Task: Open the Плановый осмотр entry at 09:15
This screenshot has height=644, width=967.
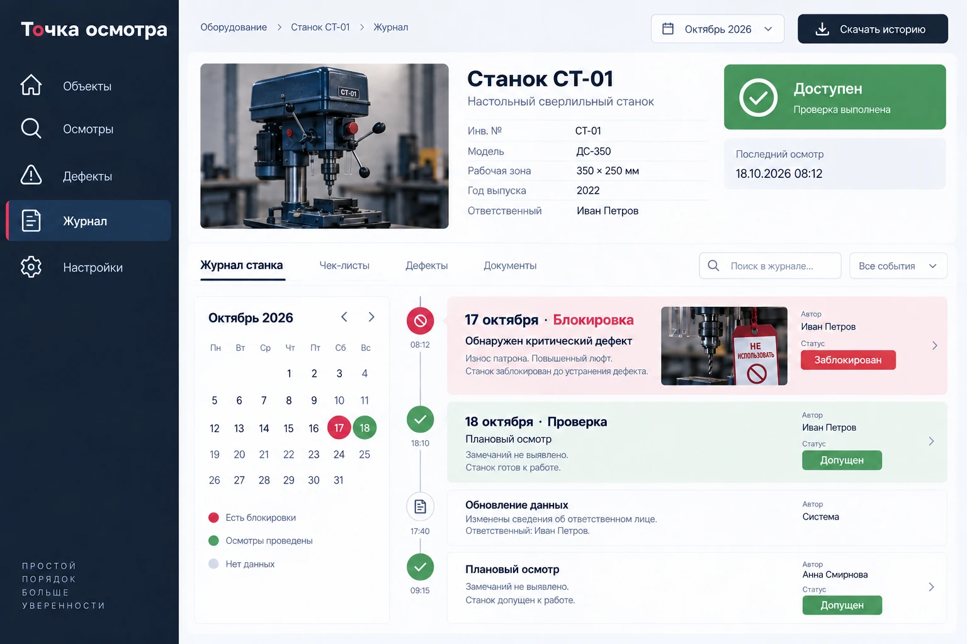Action: (x=697, y=587)
